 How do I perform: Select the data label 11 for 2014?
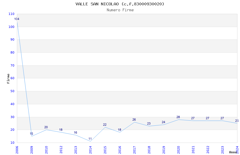pos(90,139)
